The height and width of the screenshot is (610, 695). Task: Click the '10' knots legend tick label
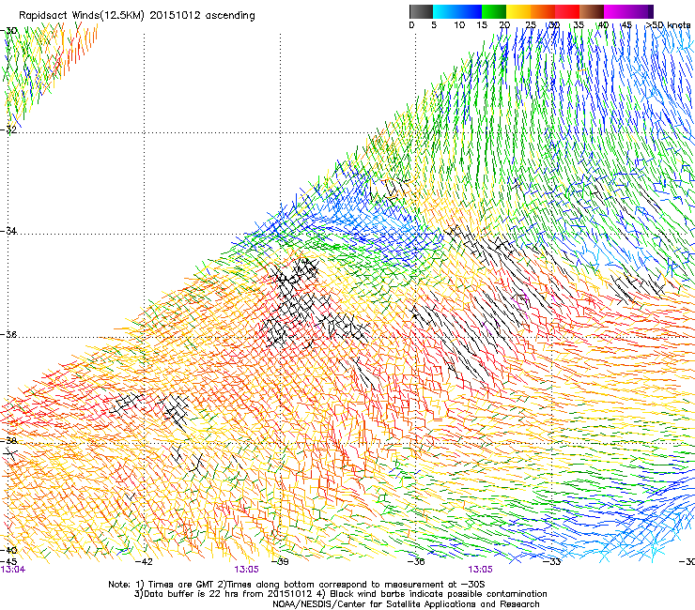click(459, 25)
